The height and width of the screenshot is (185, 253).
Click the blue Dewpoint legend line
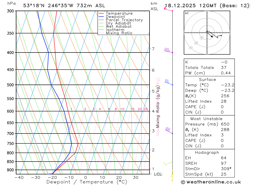[x=101, y=17]
